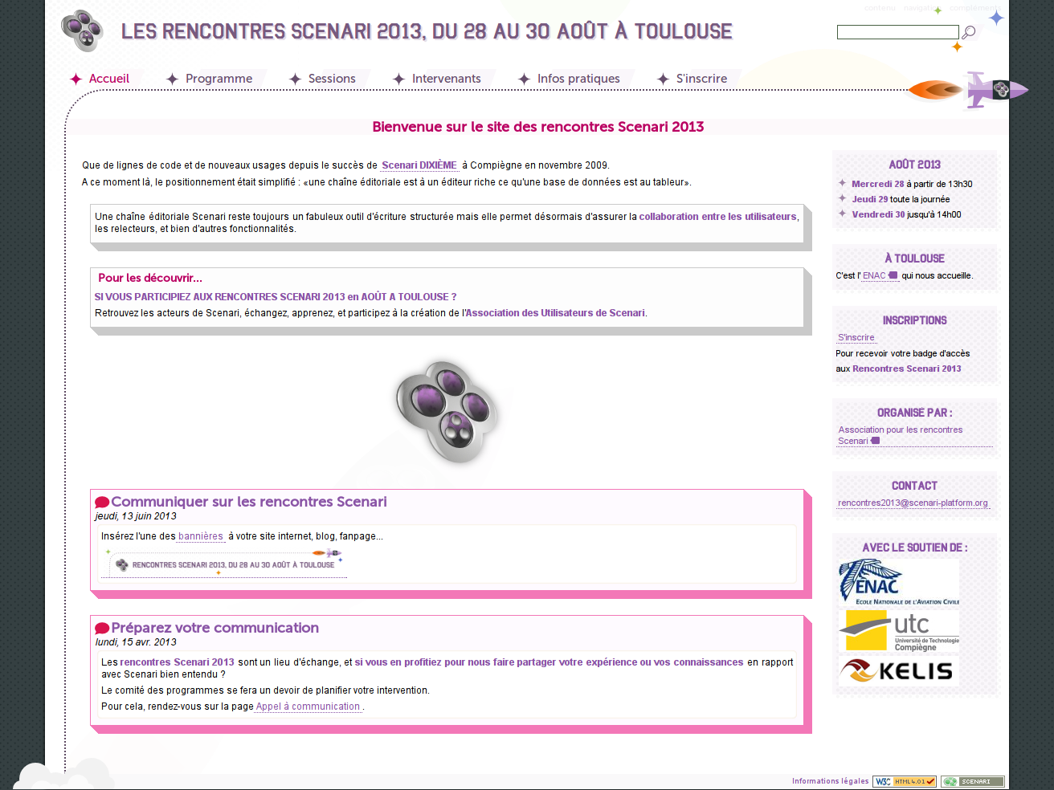Open 'SI VOUS PARTICIPIEZ AUX RENCONTRES SCENARI 2013' link
The width and height of the screenshot is (1054, 790).
coord(276,297)
